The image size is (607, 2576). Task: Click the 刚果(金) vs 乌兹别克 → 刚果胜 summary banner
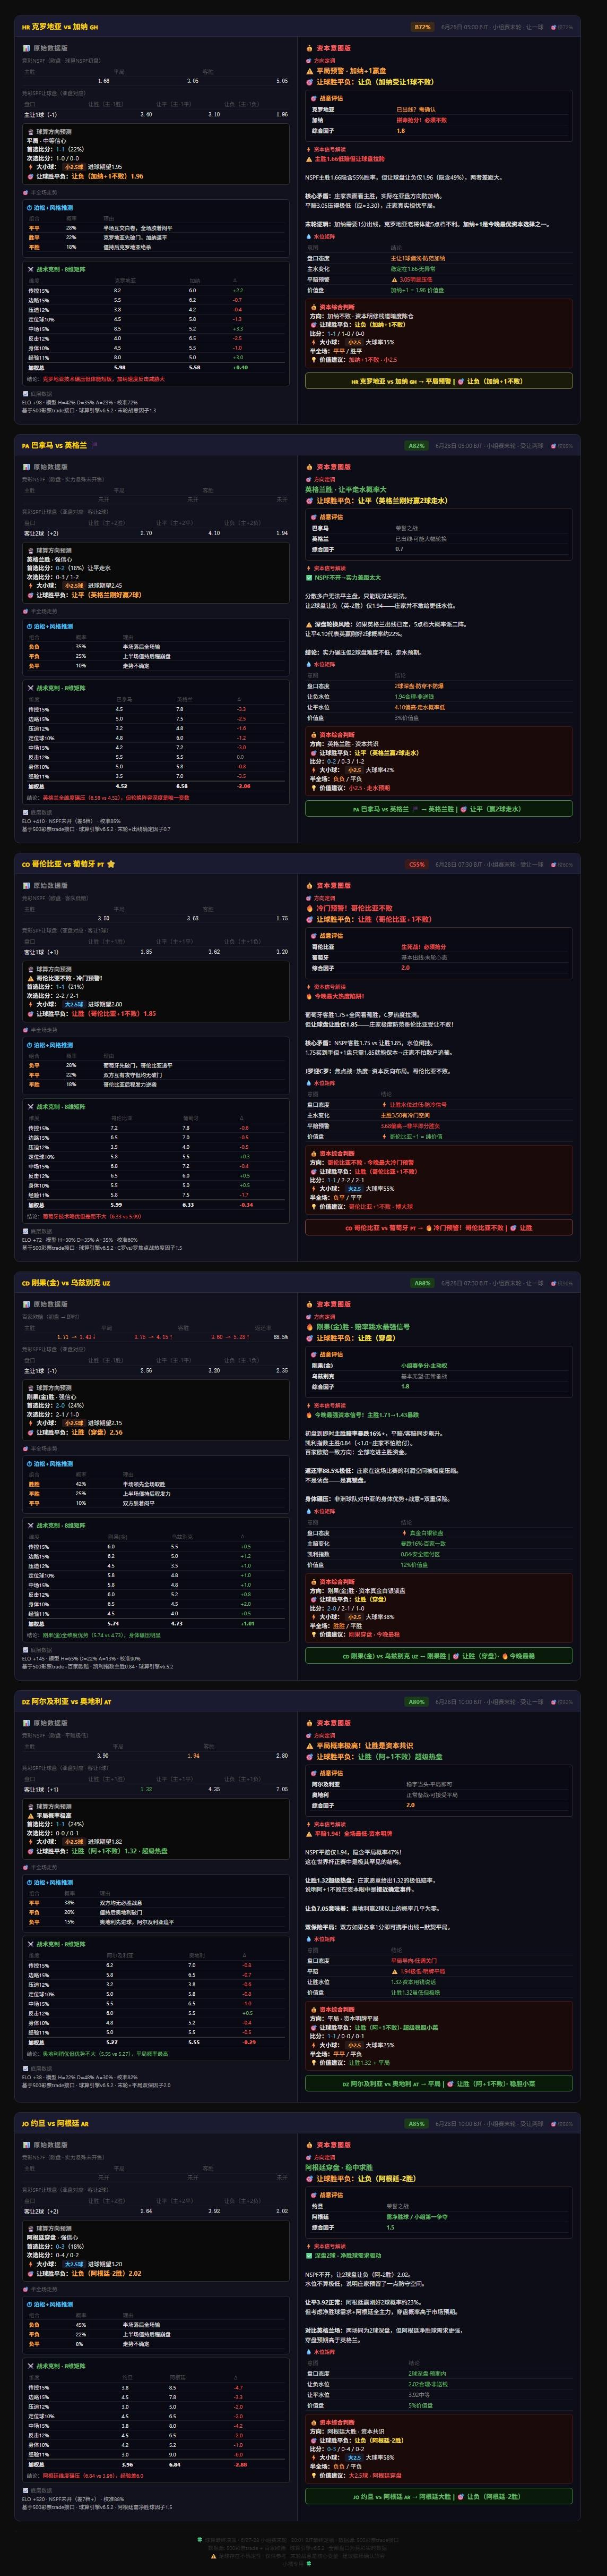[439, 1656]
